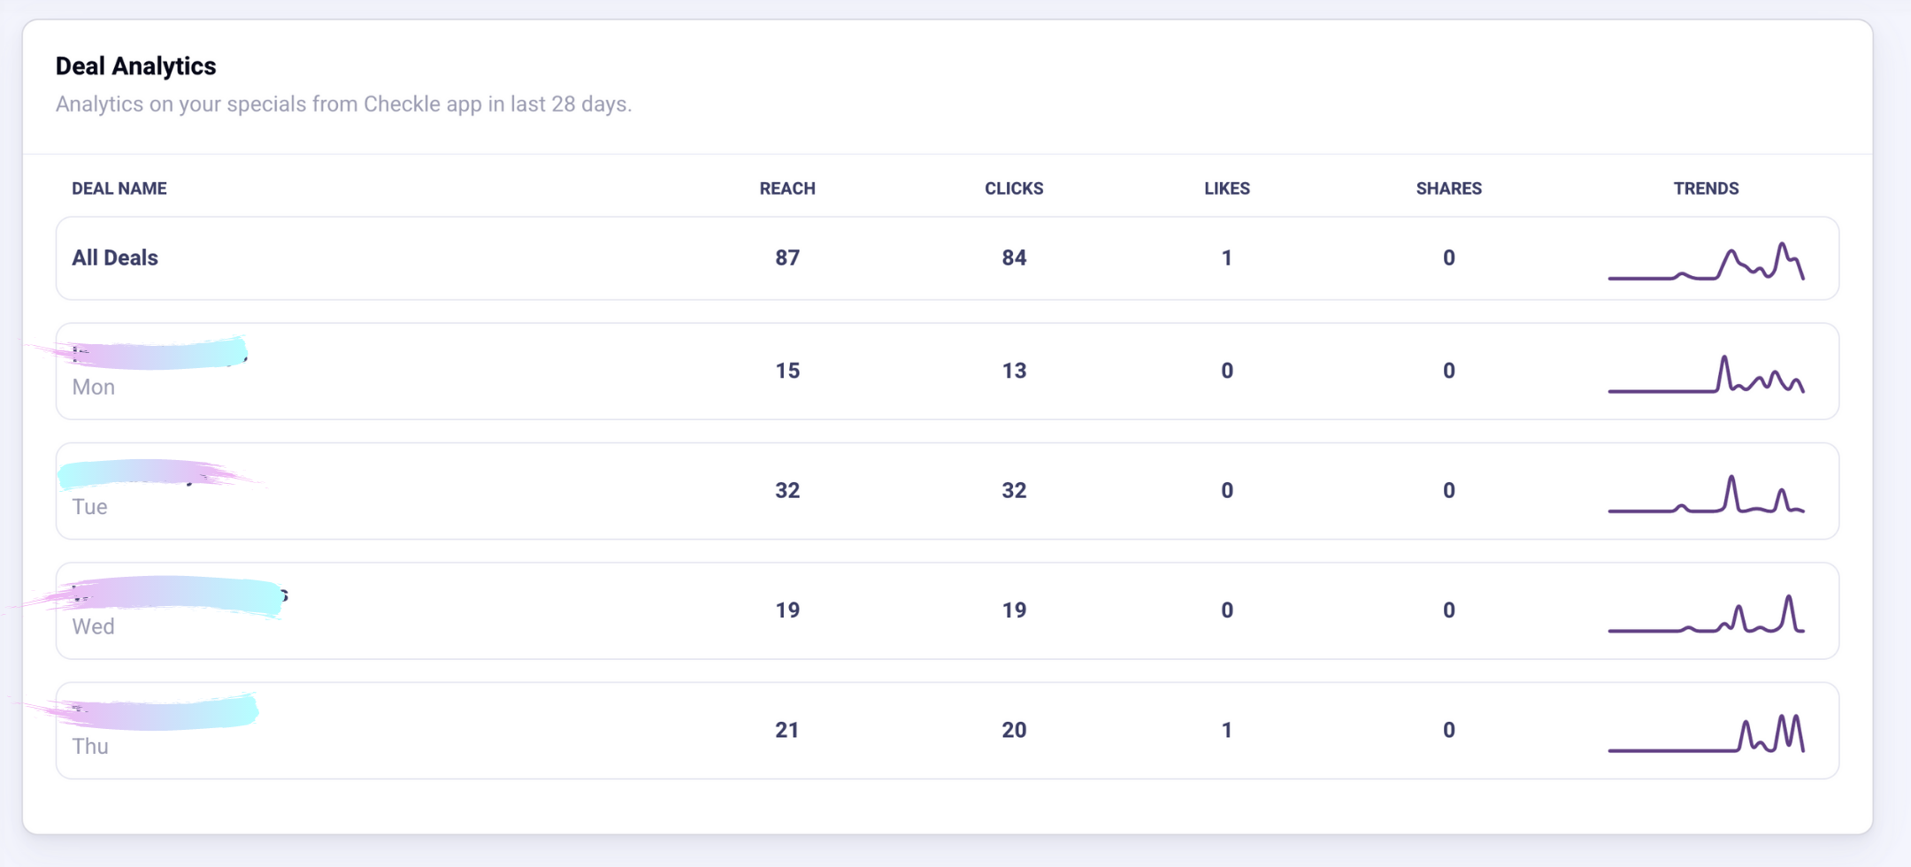Sort by the CLICKS column header
The width and height of the screenshot is (1911, 867).
coord(1014,188)
